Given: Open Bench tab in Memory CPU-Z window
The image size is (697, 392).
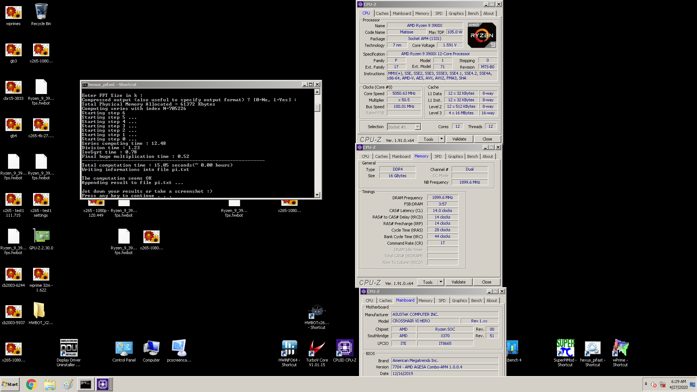Looking at the screenshot, I should click(472, 156).
